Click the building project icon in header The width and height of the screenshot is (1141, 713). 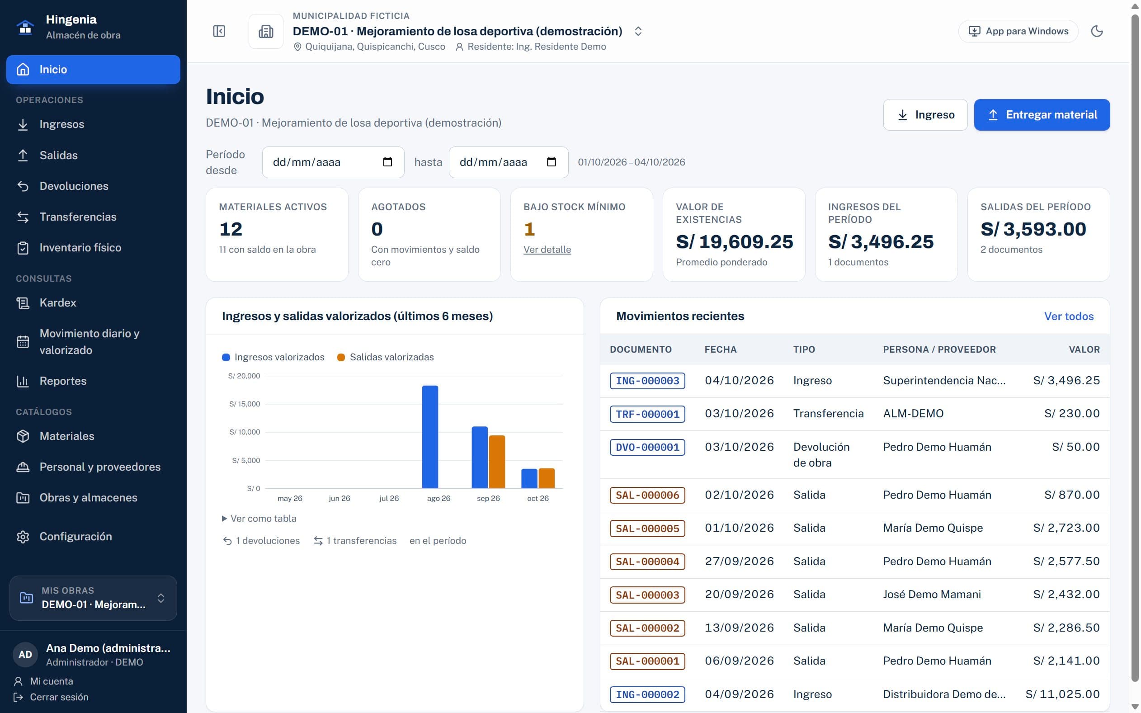click(x=266, y=31)
